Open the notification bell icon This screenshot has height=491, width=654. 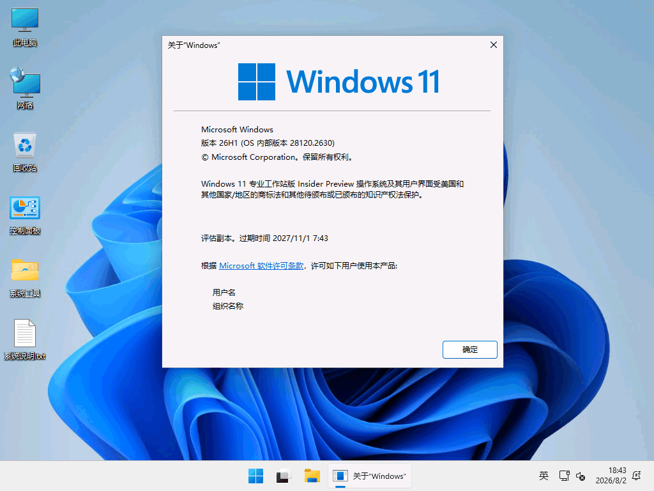click(x=637, y=476)
